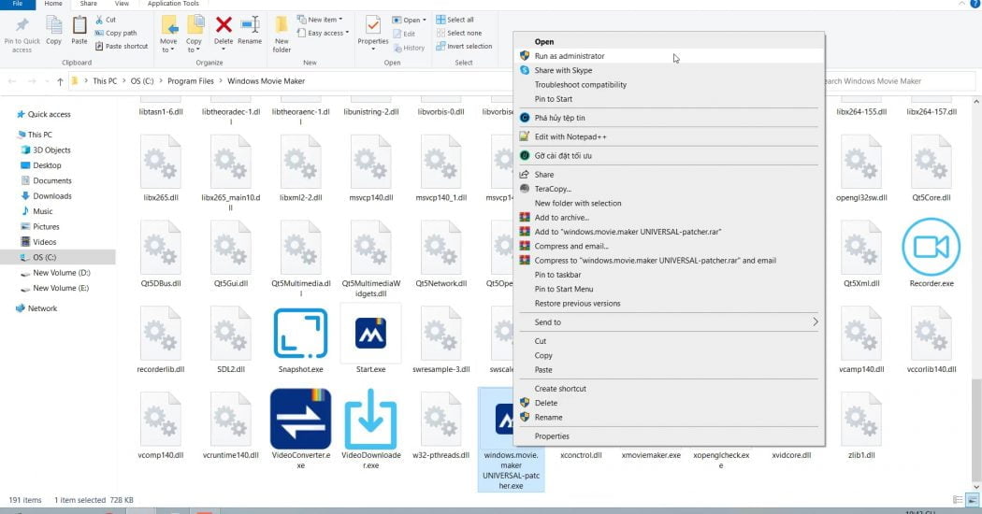Screen dimensions: 982x514
Task: Choose Troubleshoot compatibility
Action: [x=669, y=85]
